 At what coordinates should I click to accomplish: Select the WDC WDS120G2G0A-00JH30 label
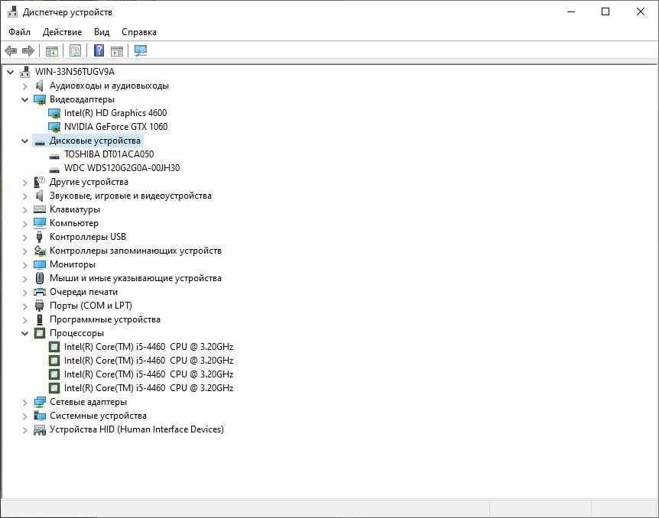[x=122, y=168]
